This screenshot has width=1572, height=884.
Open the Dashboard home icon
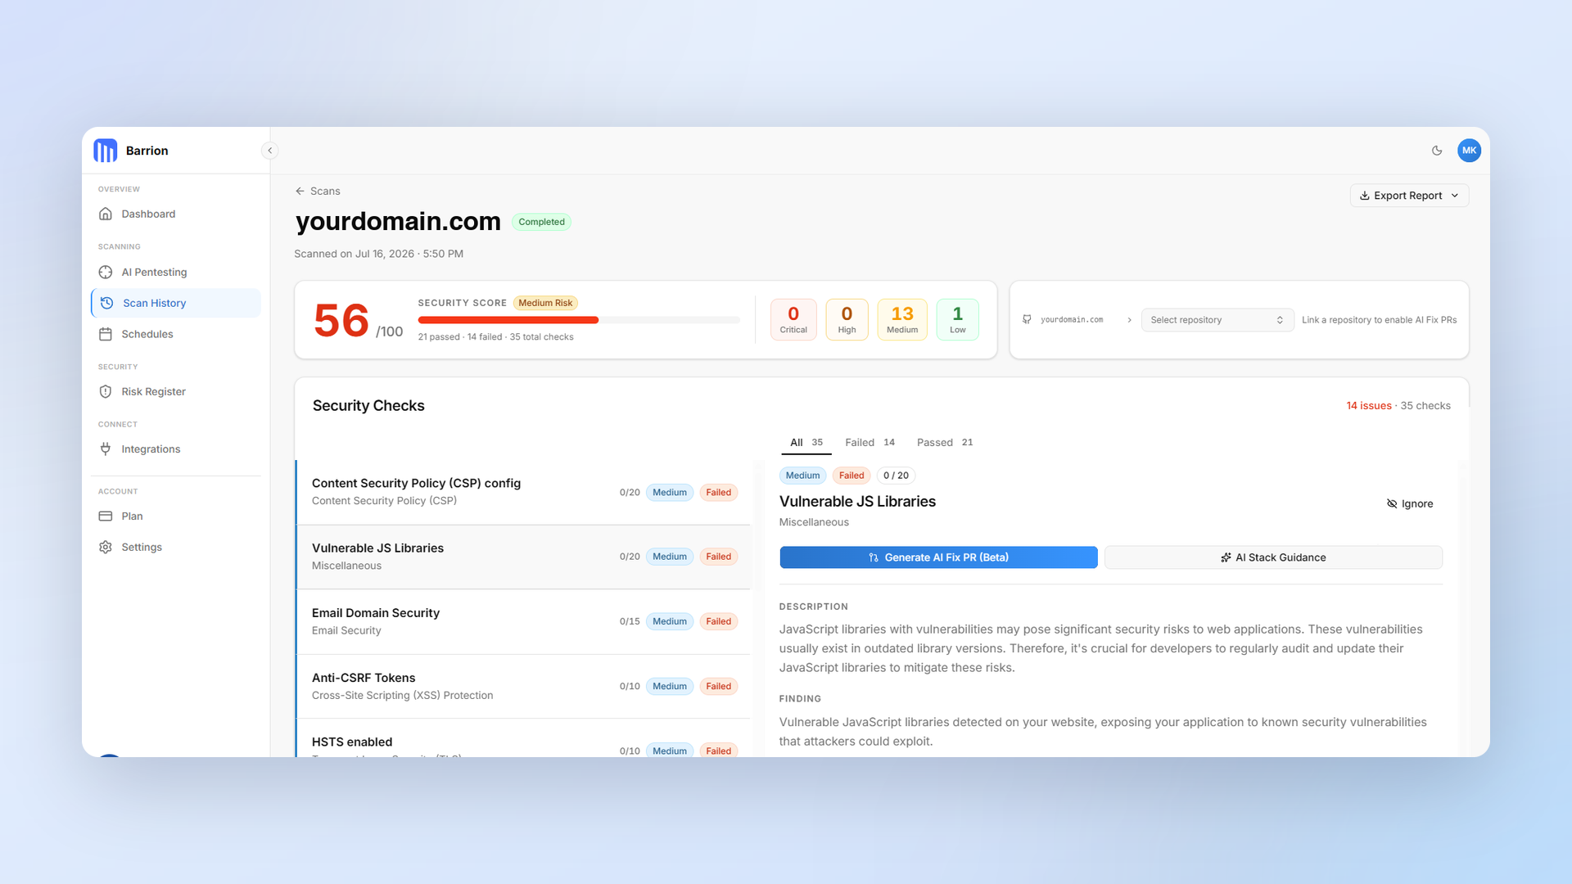pyautogui.click(x=106, y=214)
